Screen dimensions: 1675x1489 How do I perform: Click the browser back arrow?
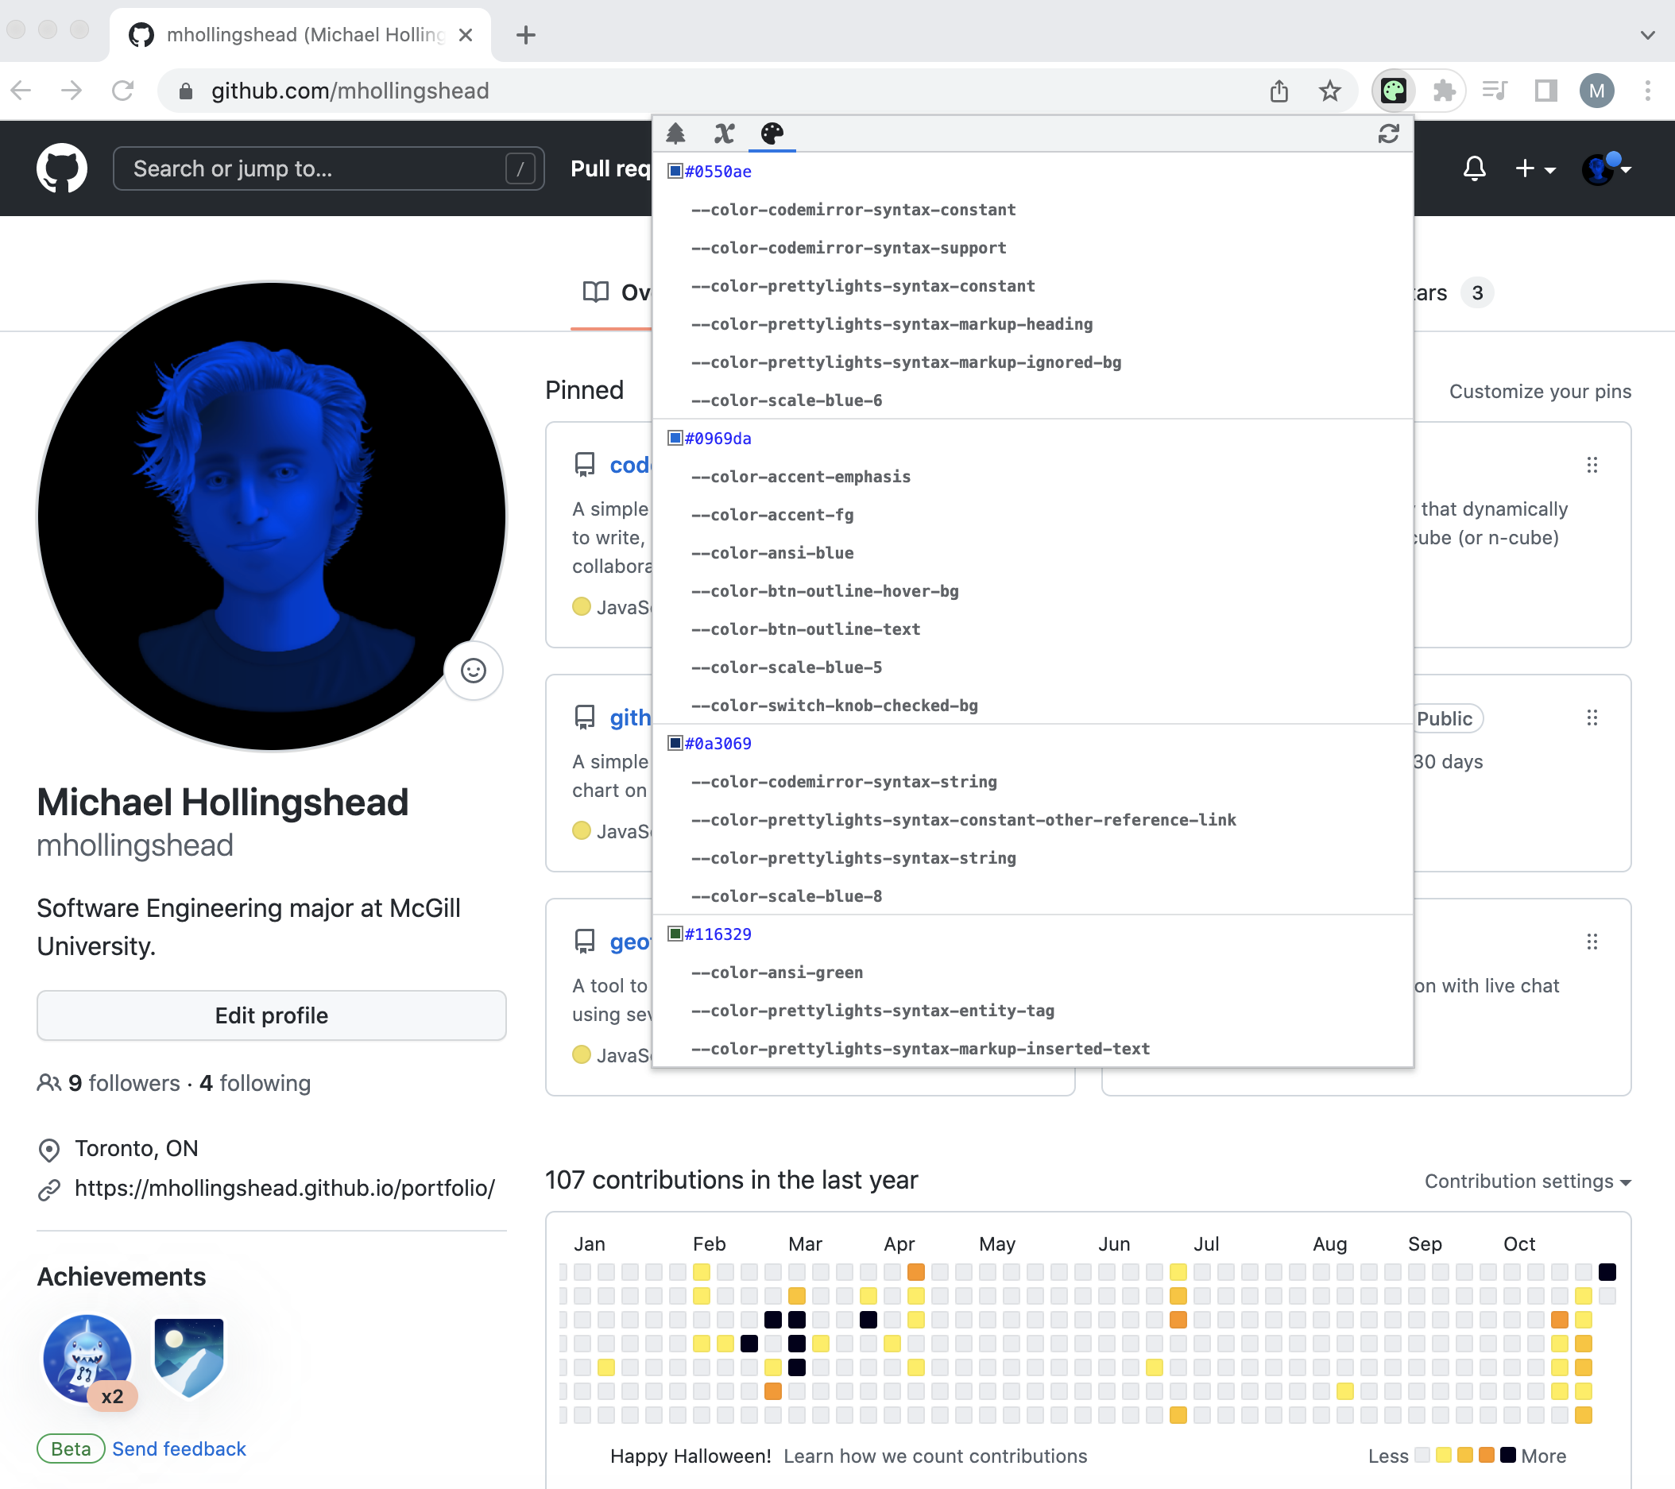[x=21, y=90]
